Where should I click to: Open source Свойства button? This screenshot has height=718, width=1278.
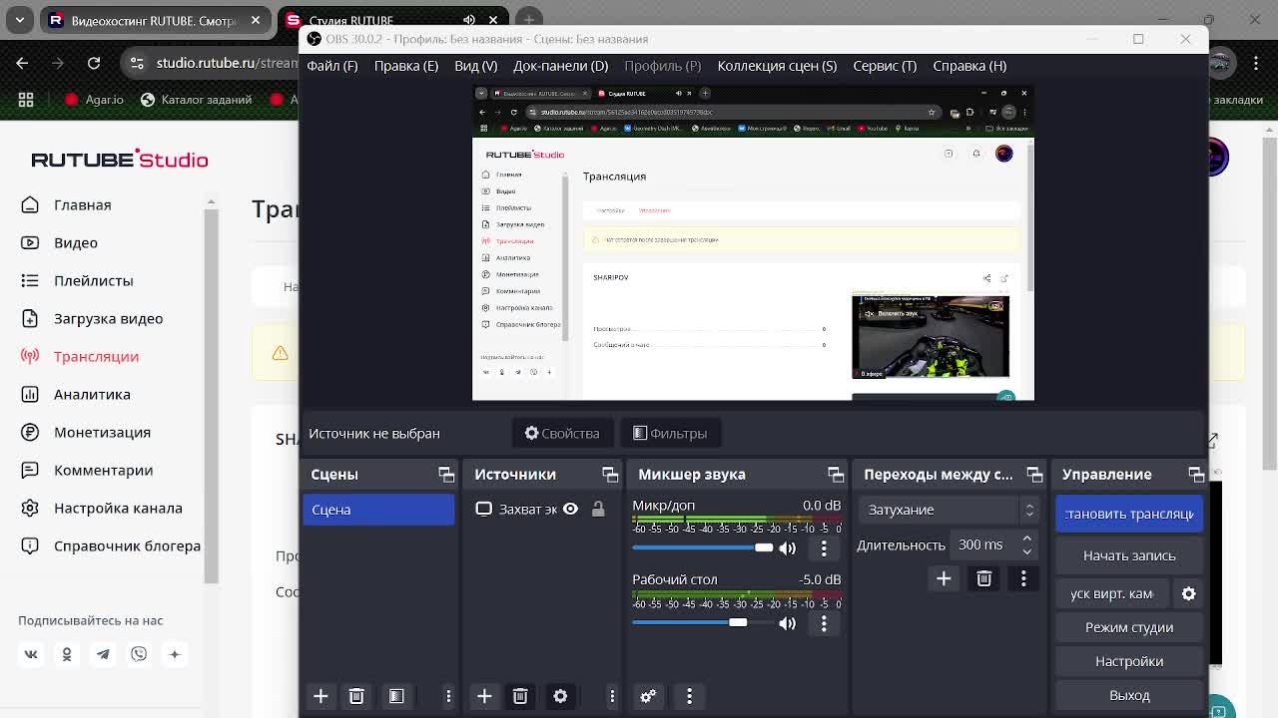pyautogui.click(x=562, y=434)
